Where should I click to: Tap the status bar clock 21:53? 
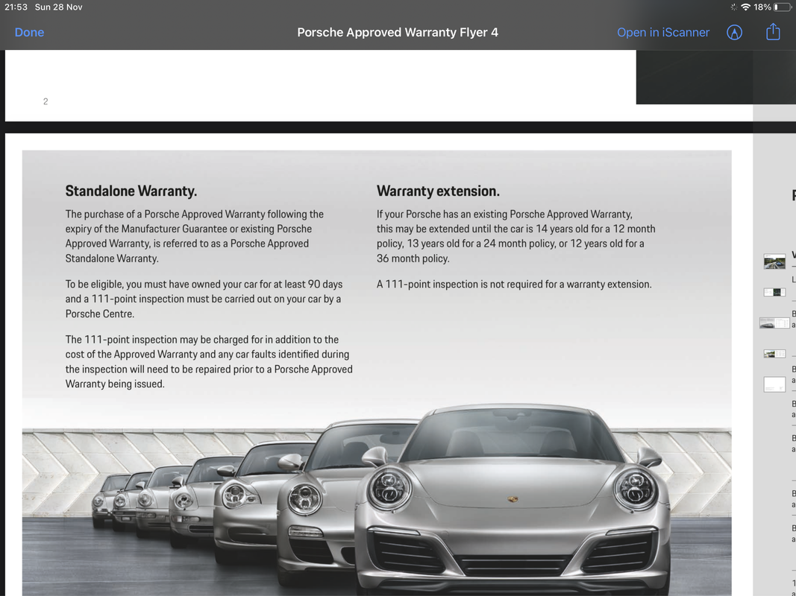(x=16, y=7)
